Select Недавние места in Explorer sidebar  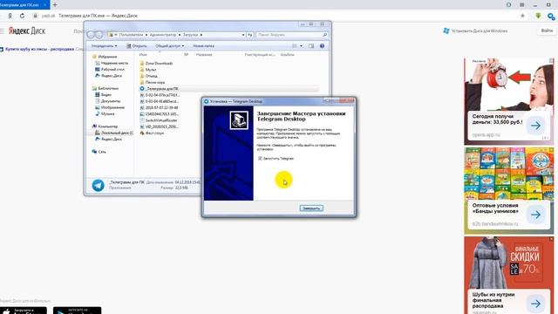point(112,63)
